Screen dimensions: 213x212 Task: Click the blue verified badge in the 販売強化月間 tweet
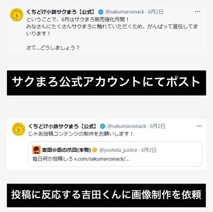101,12
